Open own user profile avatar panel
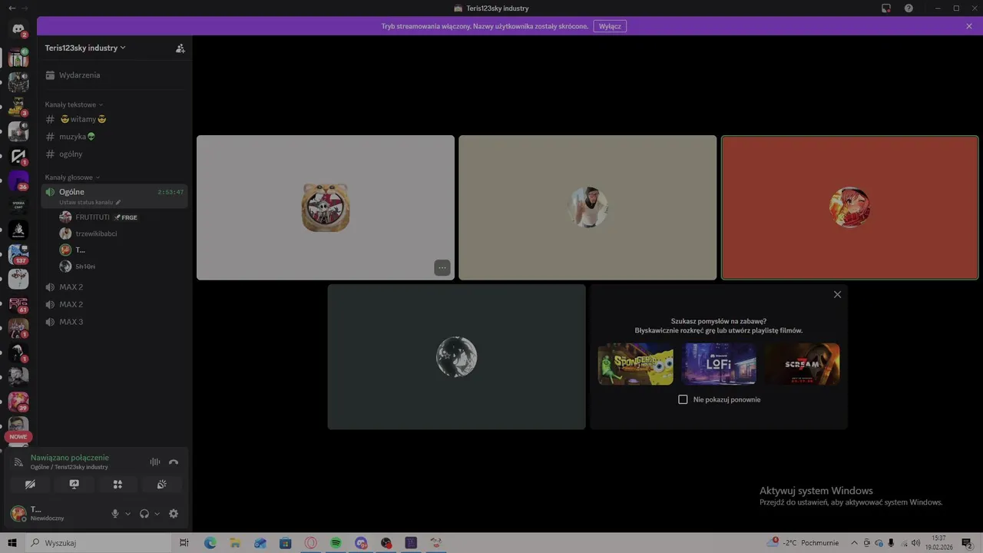The image size is (983, 553). coord(18,514)
